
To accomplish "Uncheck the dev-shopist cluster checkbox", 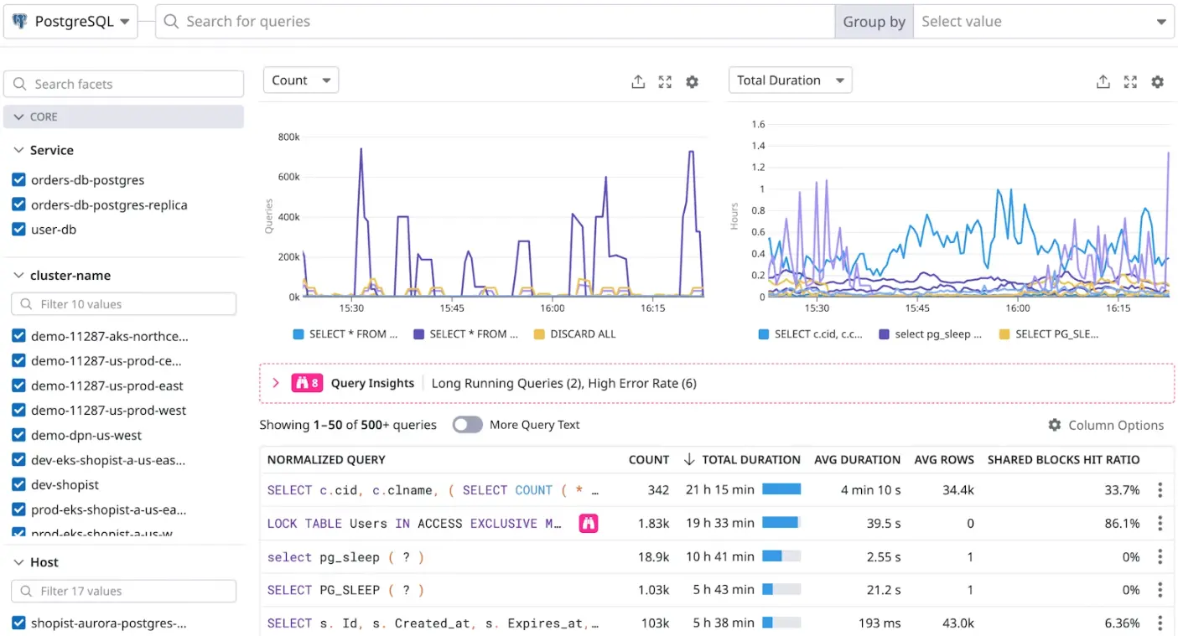I will pyautogui.click(x=18, y=484).
